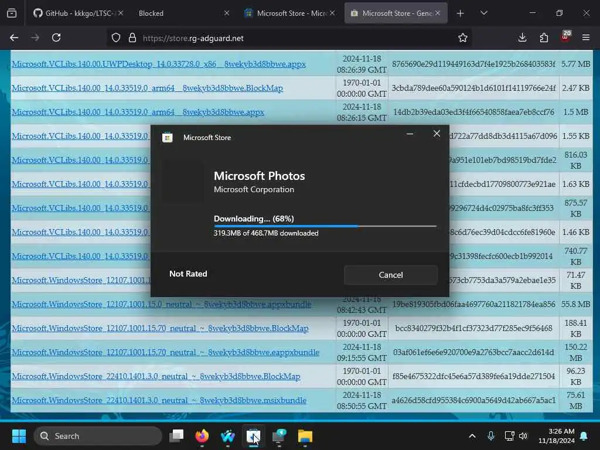Viewport: 600px width, 450px height.
Task: Click the address bar showing store.rg-adguard.net
Action: click(291, 38)
